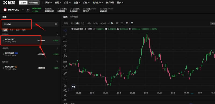215x104 pixels.
Task: Expand the more time intervals dropdown
Action: (x=108, y=23)
